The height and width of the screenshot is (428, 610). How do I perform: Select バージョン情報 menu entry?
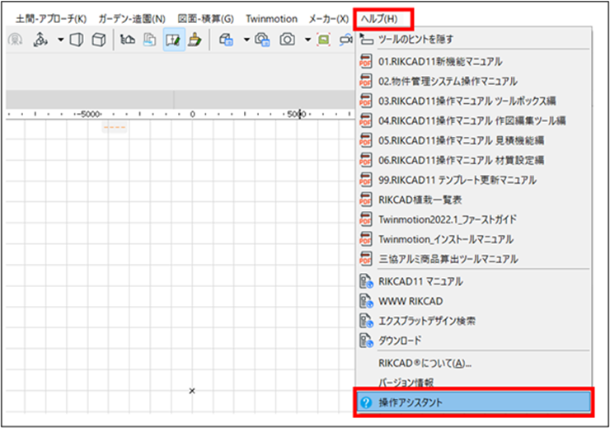[x=406, y=382]
